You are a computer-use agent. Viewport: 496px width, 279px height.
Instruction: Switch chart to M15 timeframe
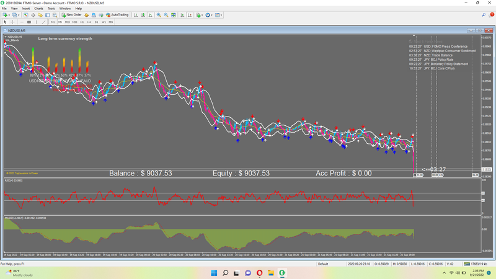(68, 22)
